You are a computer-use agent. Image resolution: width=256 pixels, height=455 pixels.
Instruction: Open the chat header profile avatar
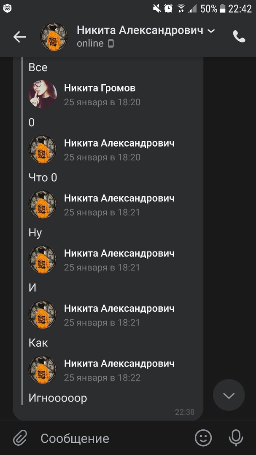pyautogui.click(x=54, y=37)
